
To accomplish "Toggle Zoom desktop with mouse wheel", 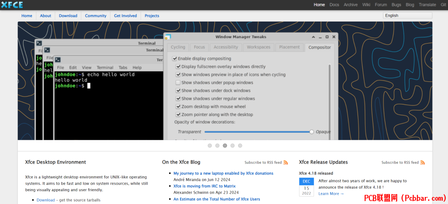I will tap(178, 107).
